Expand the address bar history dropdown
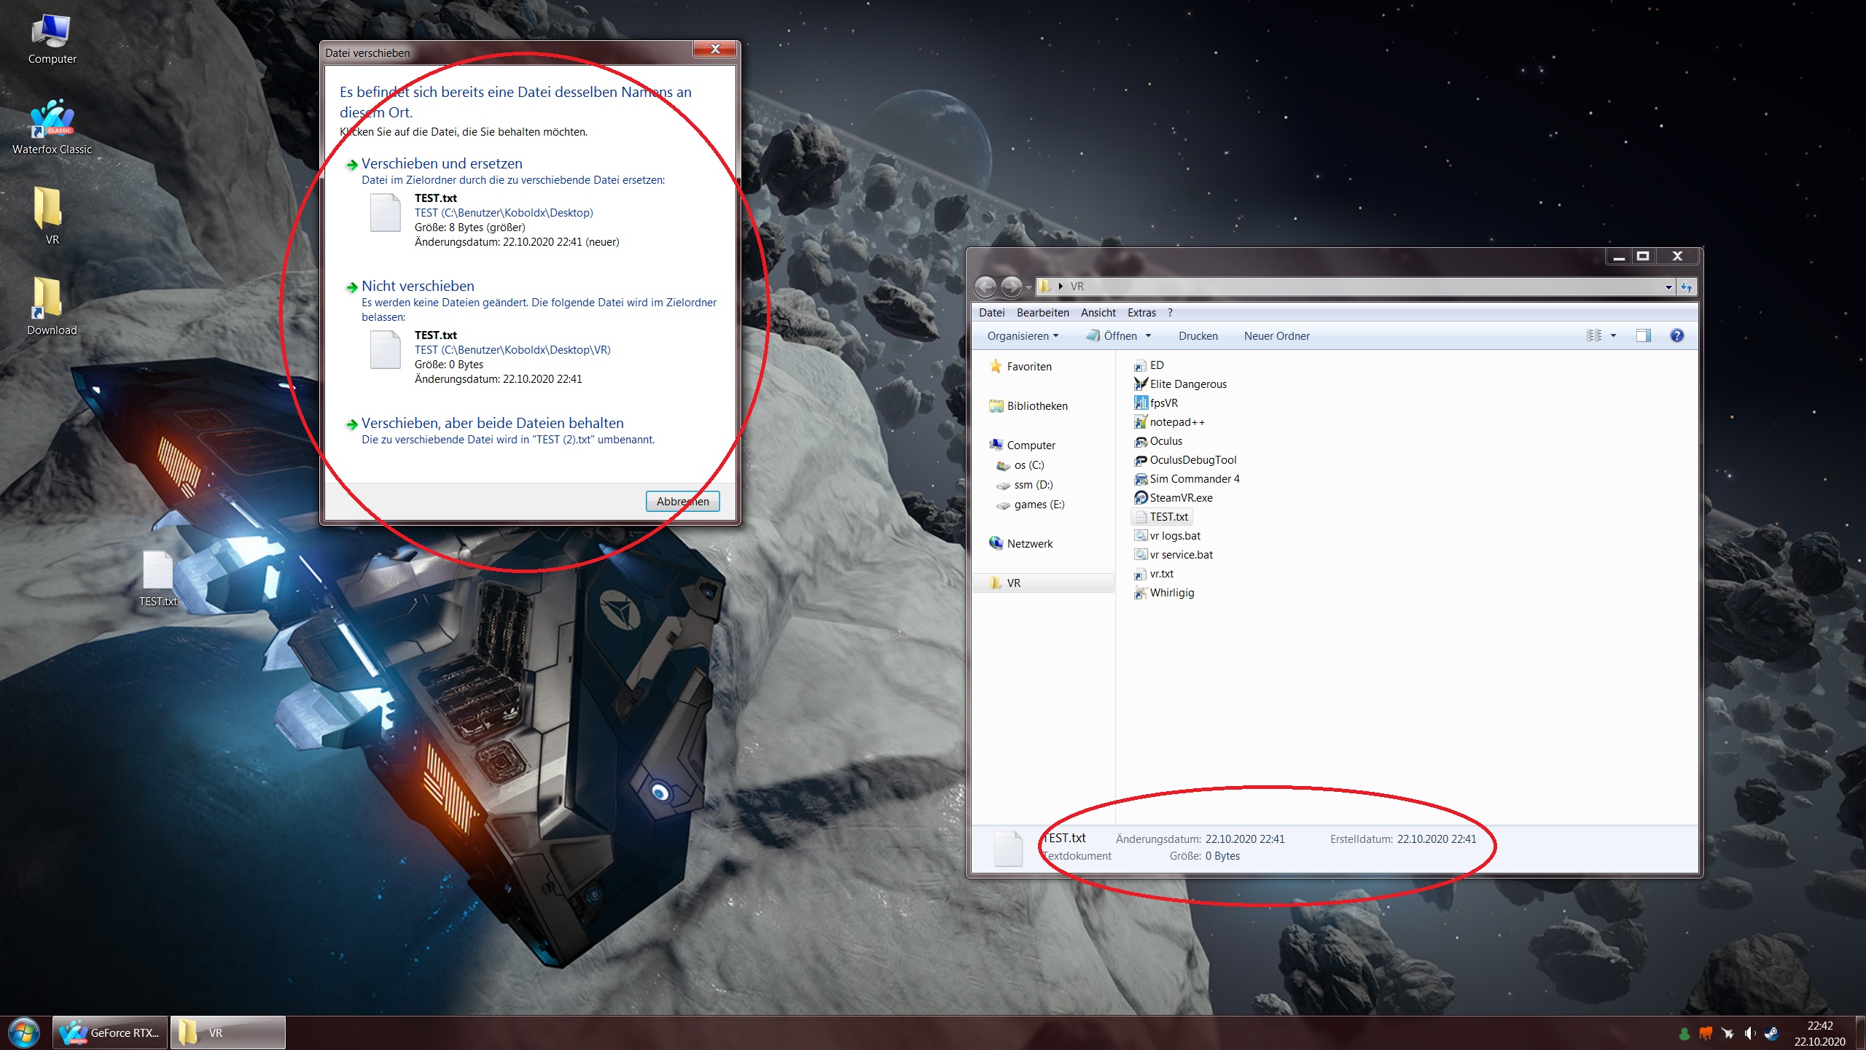This screenshot has width=1866, height=1050. [x=1668, y=287]
